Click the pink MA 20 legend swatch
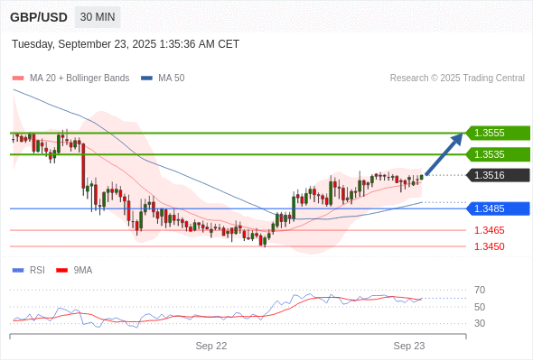 [18, 79]
